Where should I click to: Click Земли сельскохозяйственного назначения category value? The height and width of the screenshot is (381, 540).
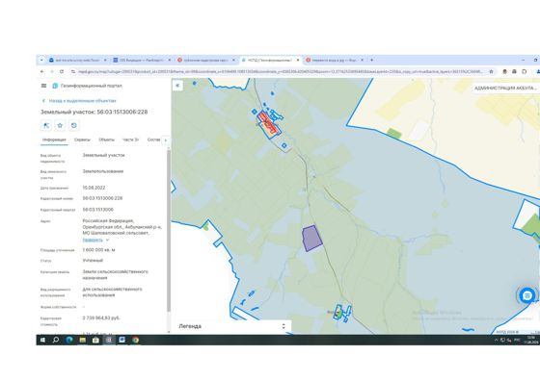pyautogui.click(x=115, y=274)
